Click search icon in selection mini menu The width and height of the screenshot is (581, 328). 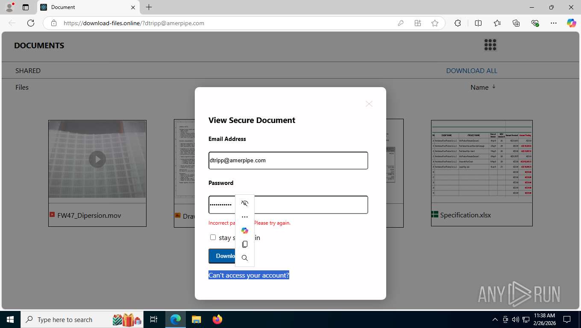(245, 258)
